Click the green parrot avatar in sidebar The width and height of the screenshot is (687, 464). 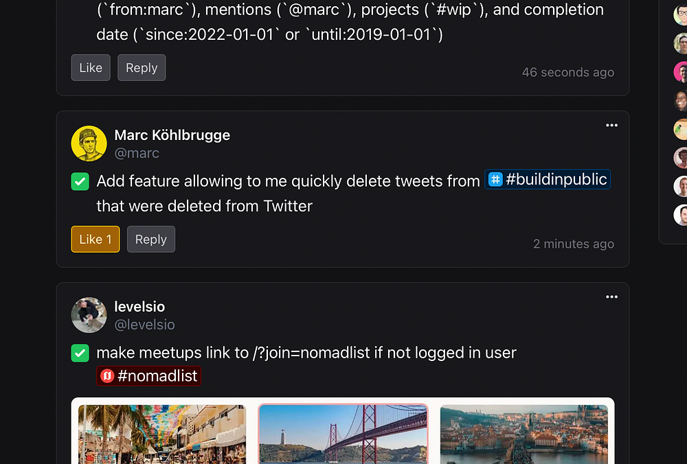pos(681,129)
